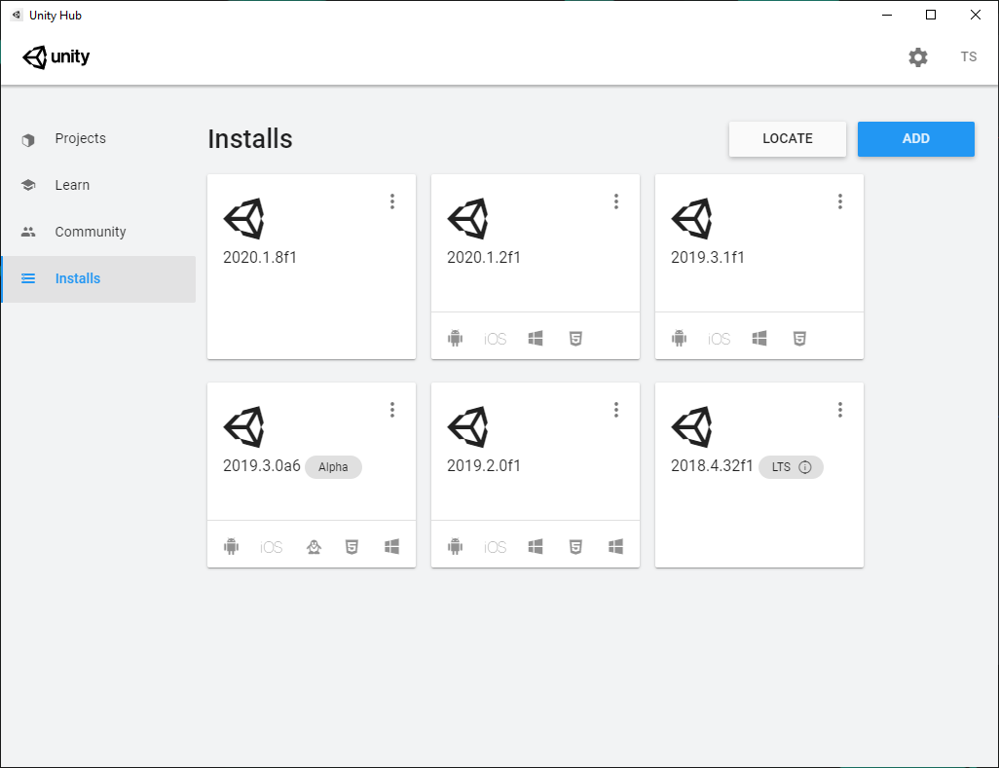Click the HTML5 WebGL icon on 2019.3.1f1

pos(799,339)
